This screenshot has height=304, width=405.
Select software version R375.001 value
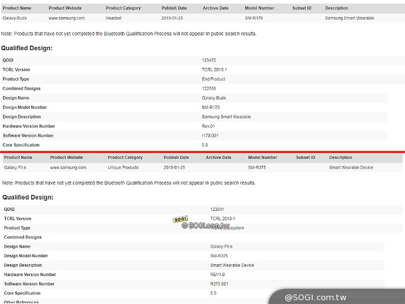(220, 284)
